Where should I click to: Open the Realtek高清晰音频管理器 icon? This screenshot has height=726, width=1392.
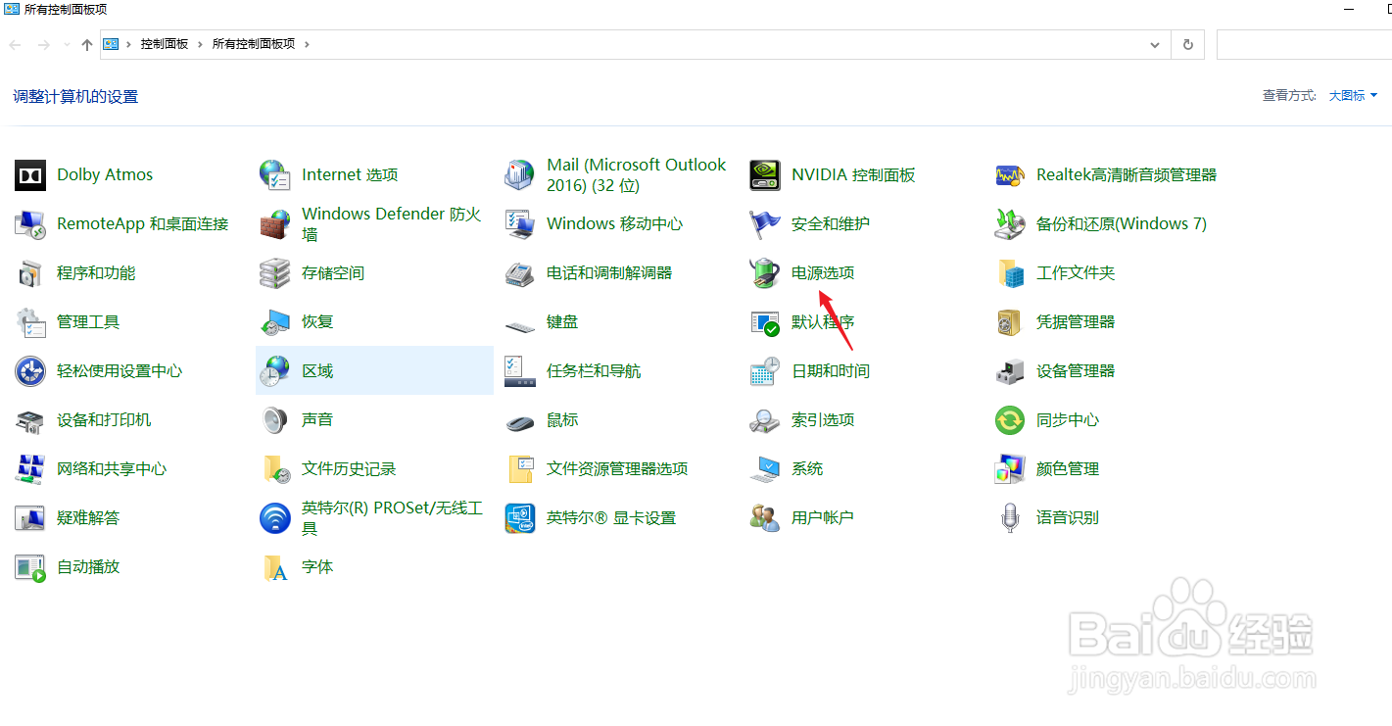(x=1010, y=175)
